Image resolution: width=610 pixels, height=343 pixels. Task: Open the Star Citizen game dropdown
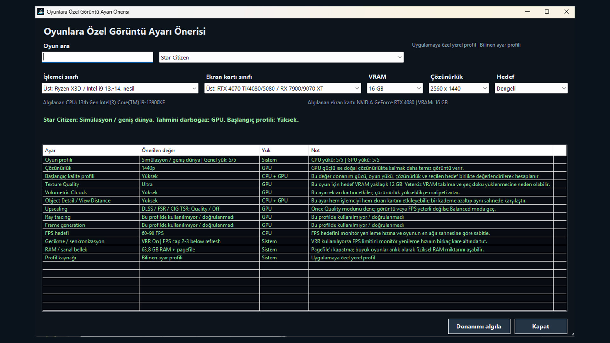[x=281, y=57]
